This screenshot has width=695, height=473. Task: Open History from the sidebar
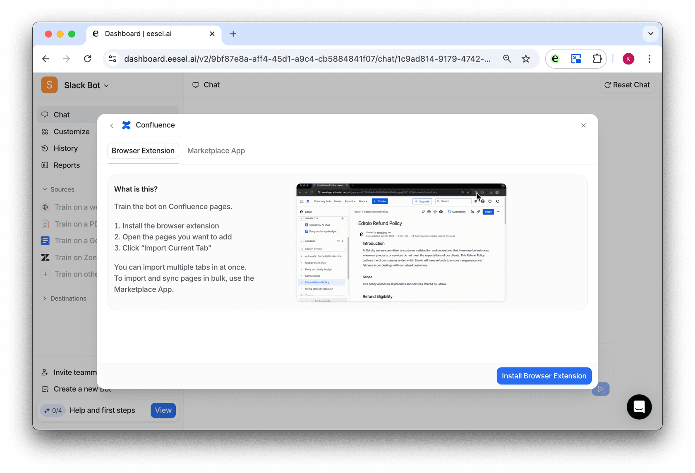tap(65, 148)
